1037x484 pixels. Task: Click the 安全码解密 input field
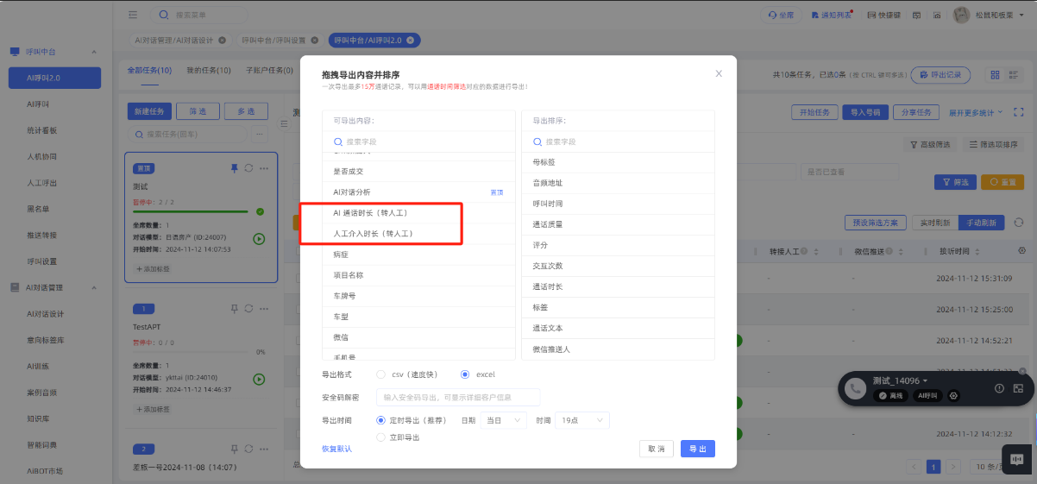point(457,397)
